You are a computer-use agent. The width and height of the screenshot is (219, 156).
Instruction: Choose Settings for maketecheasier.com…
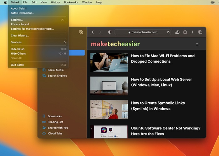click(38, 29)
